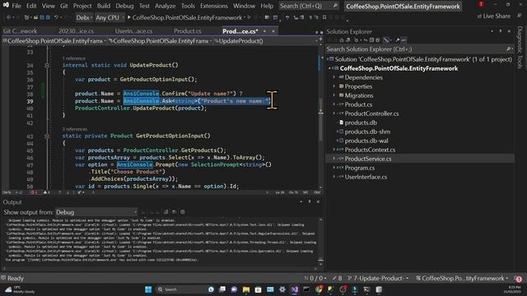Viewport: 527px width, 296px height.
Task: Select products.db-wal file
Action: [366, 141]
